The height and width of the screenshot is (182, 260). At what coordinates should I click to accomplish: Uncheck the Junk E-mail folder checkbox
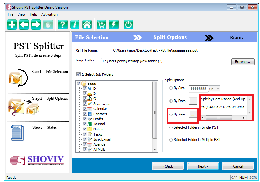[85, 139]
